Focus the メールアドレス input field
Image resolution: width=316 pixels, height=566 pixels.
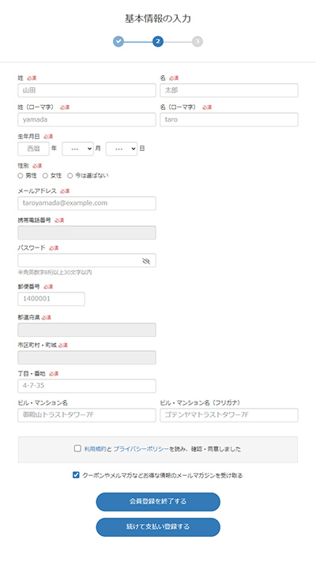click(x=87, y=203)
